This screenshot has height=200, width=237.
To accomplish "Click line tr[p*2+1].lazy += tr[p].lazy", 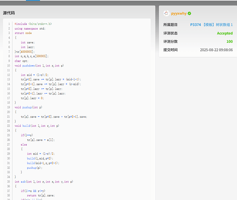I will pos(43,94).
